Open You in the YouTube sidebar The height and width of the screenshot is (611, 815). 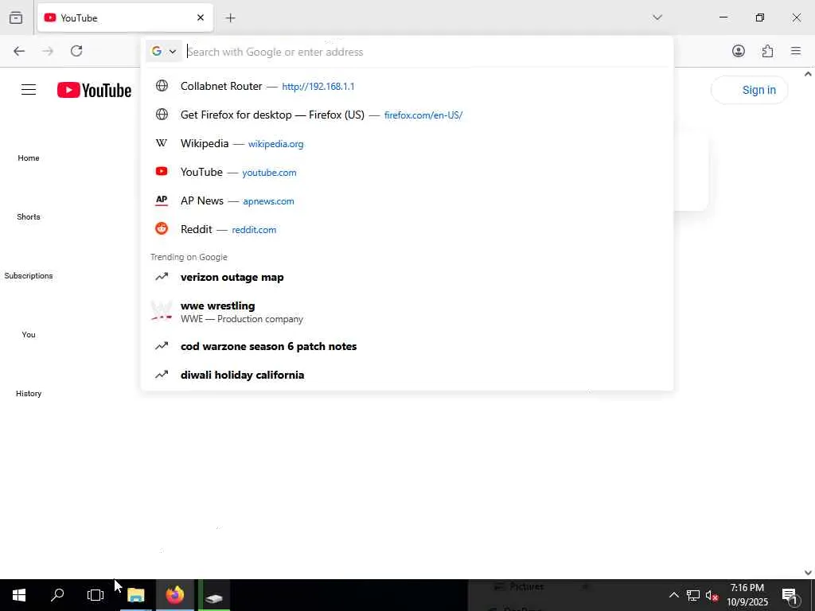point(29,335)
